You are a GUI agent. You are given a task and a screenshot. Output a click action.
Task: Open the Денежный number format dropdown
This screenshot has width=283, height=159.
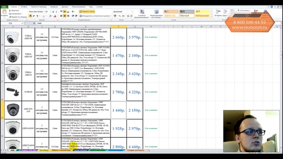(132, 11)
